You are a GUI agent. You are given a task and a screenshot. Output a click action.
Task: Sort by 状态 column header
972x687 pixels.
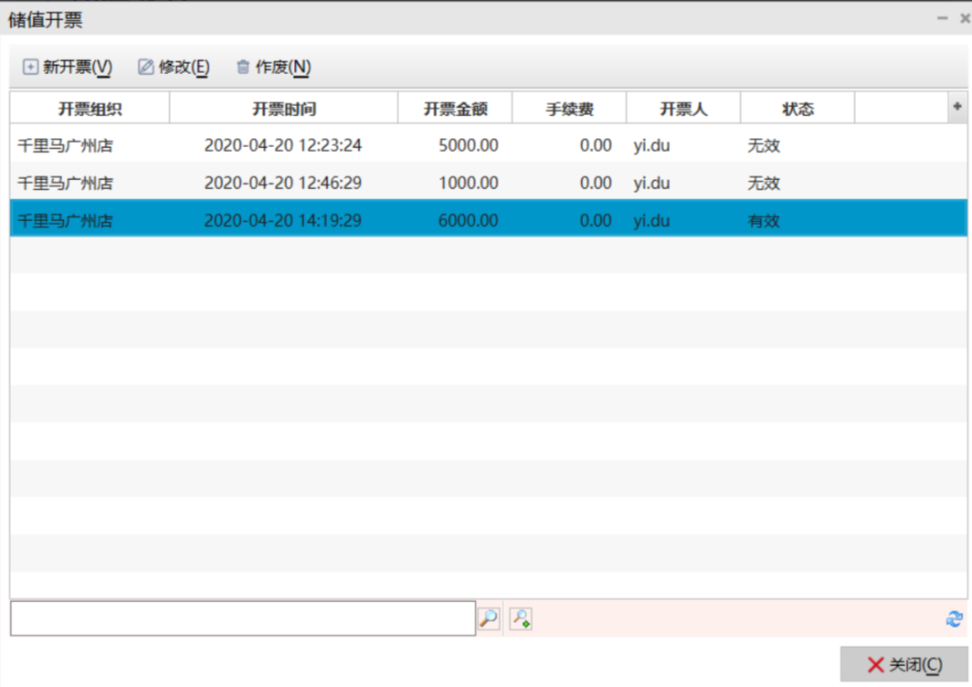coord(798,109)
